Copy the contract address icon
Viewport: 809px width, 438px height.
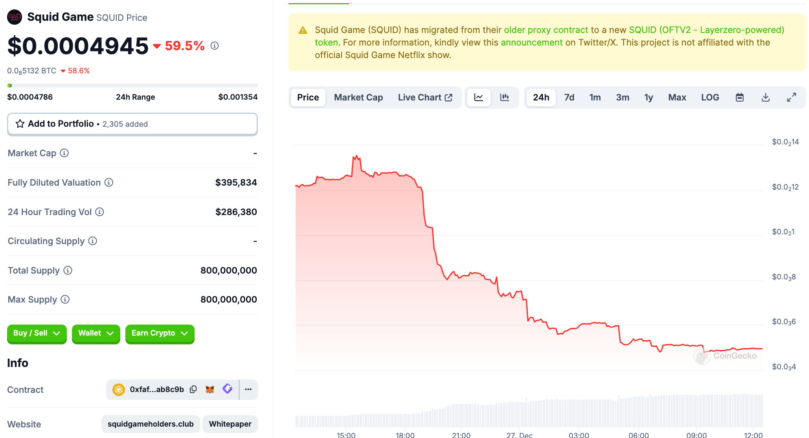pos(193,389)
